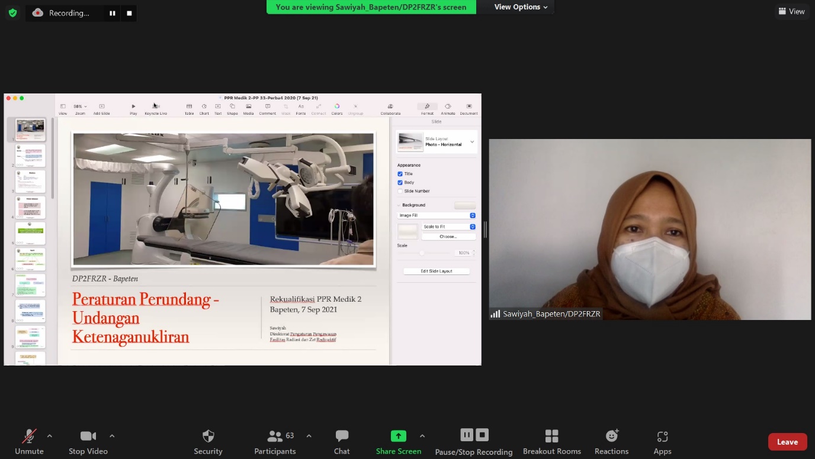
Task: Pause recording in the bottom Zoom toolbar
Action: [x=467, y=435]
